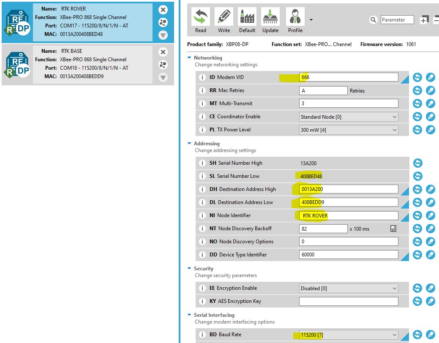The width and height of the screenshot is (439, 343).
Task: Refresh the CE Coordinator Enable setting
Action: [417, 117]
